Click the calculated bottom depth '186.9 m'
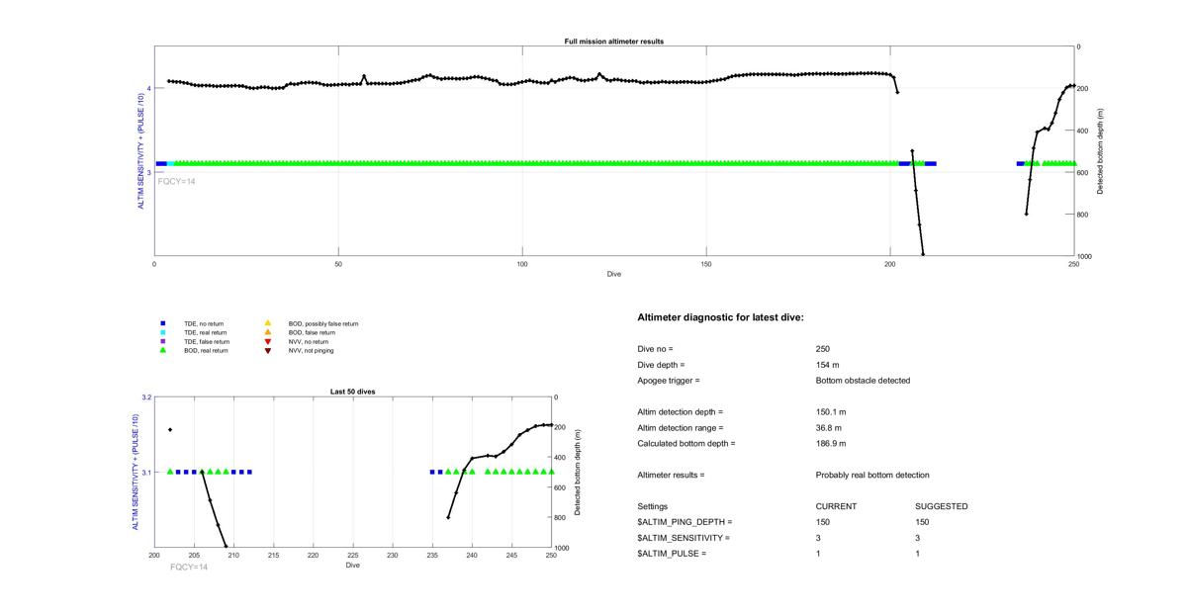Viewport: 1187px width, 615px height. pyautogui.click(x=831, y=444)
